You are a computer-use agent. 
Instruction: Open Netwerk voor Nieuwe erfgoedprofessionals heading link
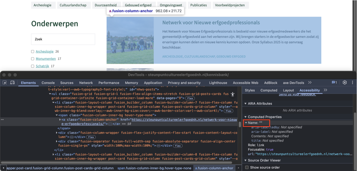click(x=211, y=23)
